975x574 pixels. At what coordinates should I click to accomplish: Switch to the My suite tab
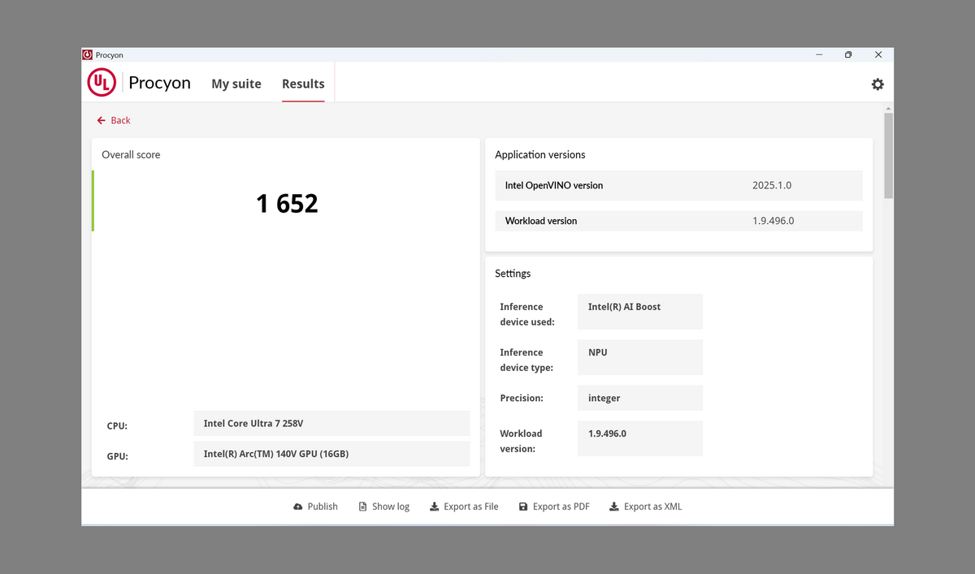click(x=236, y=84)
